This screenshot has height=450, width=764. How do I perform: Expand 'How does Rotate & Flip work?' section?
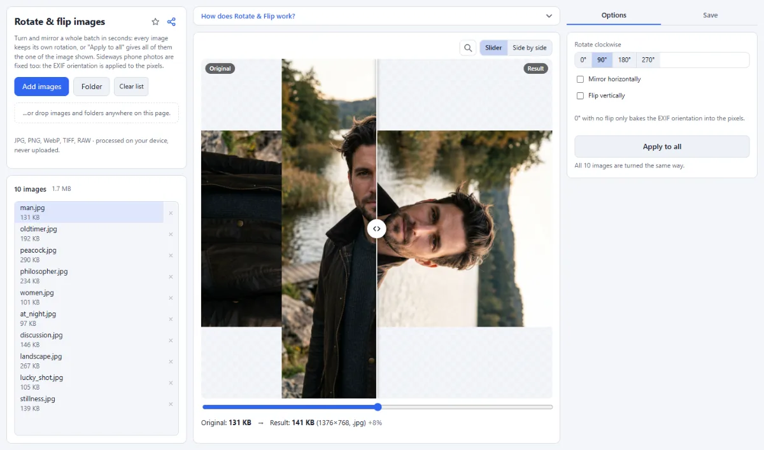tap(376, 16)
